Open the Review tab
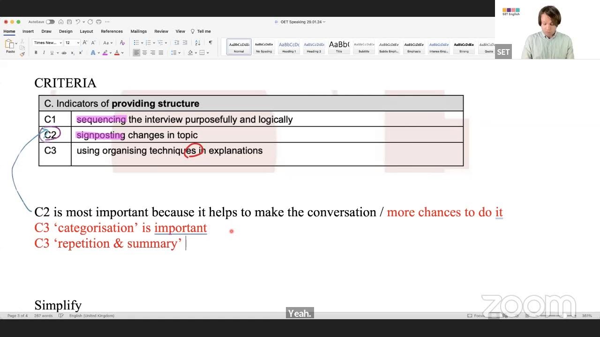 click(161, 31)
